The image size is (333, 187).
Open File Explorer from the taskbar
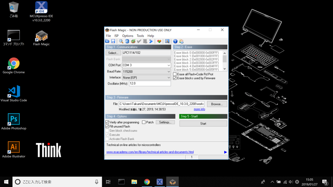[x=134, y=182]
